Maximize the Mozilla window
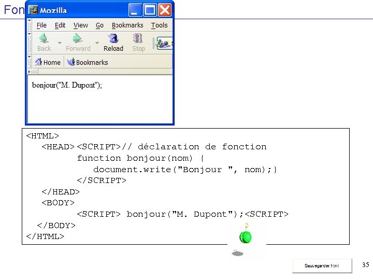Image resolution: width=373 pixels, height=280 pixels. (150, 10)
